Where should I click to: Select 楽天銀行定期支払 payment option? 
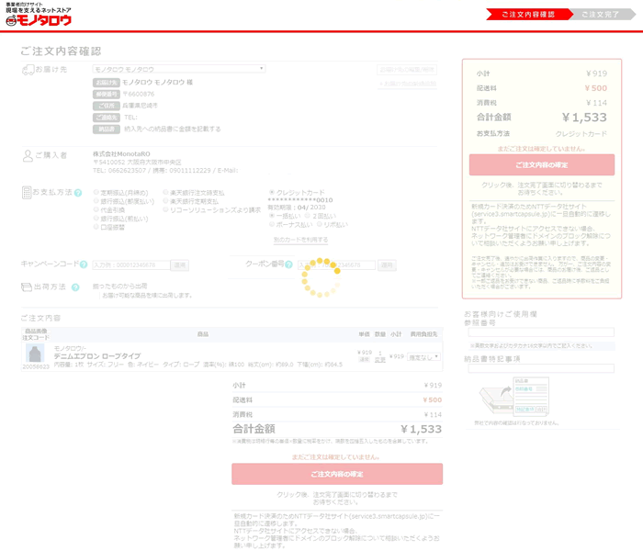[165, 200]
